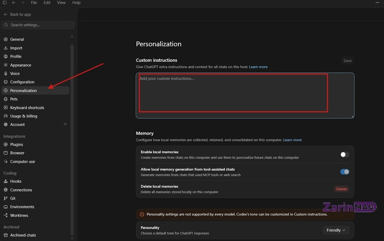The image size is (384, 241).
Task: Return with Back to app
Action: pyautogui.click(x=17, y=14)
